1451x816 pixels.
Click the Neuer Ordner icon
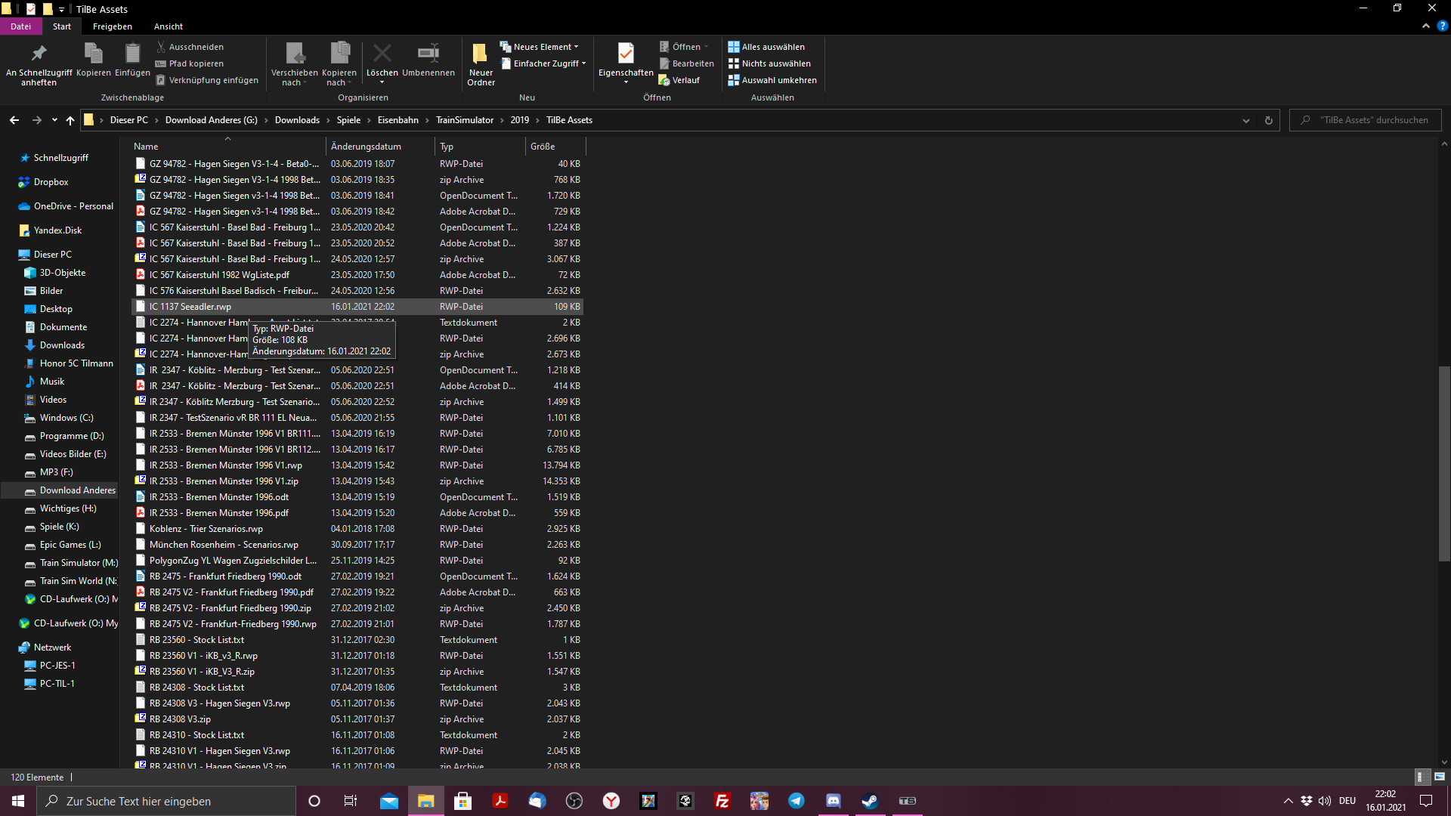pos(481,54)
